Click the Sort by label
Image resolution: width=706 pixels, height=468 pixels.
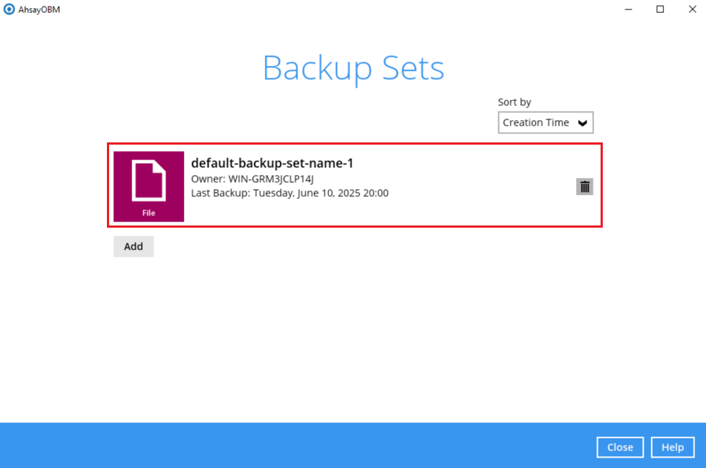pyautogui.click(x=514, y=102)
